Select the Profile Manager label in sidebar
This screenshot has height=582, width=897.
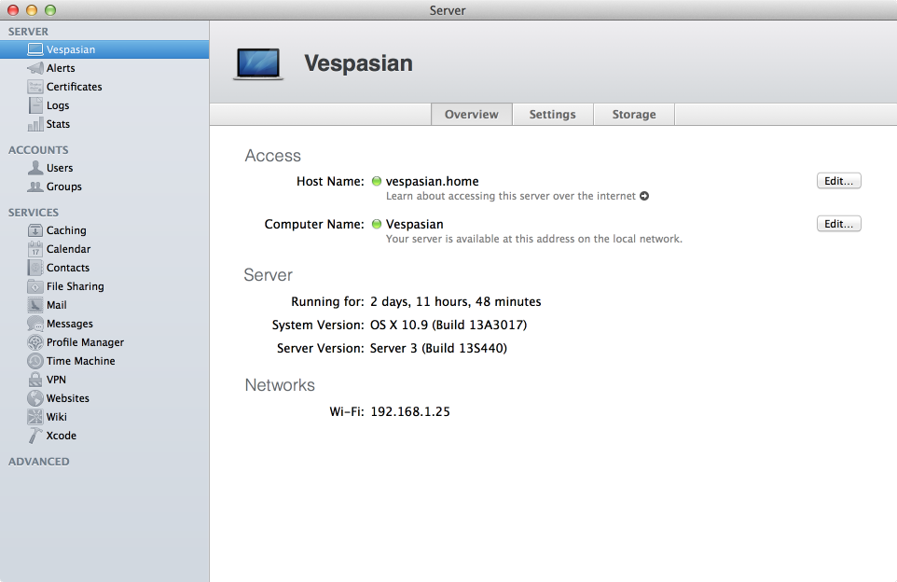[85, 343]
